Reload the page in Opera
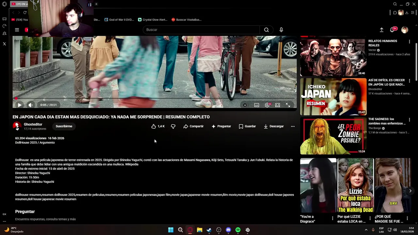Image resolution: width=418 pixels, height=235 pixels. (25, 12)
